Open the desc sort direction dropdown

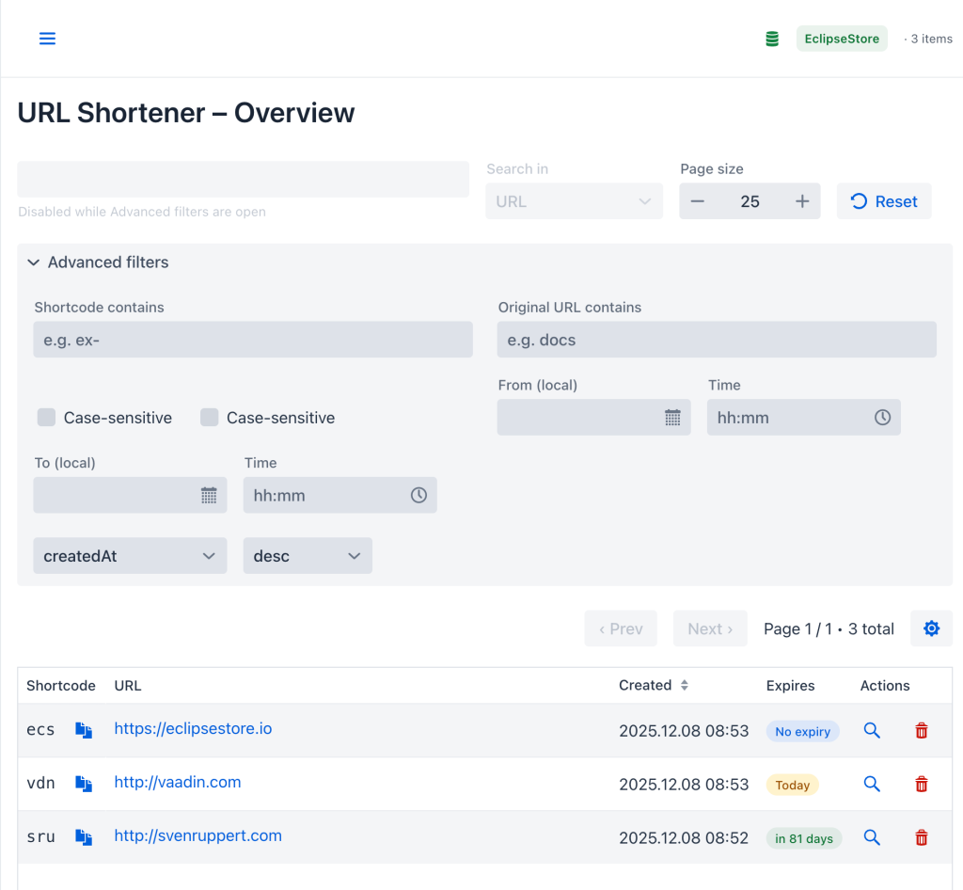(308, 555)
